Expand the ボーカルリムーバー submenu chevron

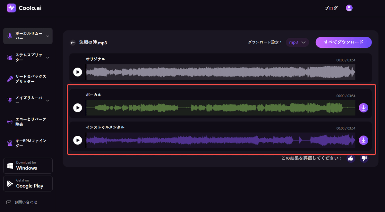pyautogui.click(x=47, y=36)
